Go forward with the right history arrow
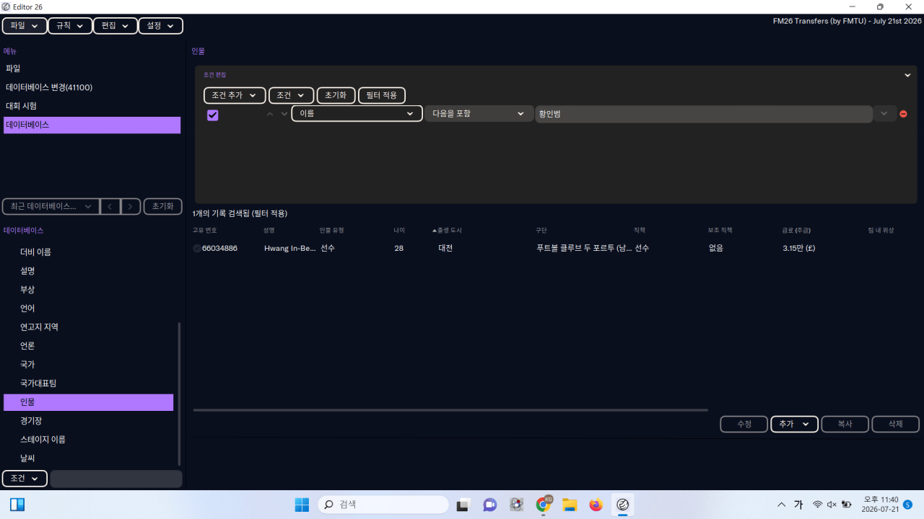 [x=130, y=206]
